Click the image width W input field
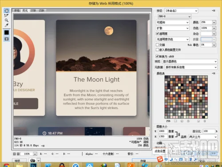The height and width of the screenshot is (167, 222). coord(163,131)
